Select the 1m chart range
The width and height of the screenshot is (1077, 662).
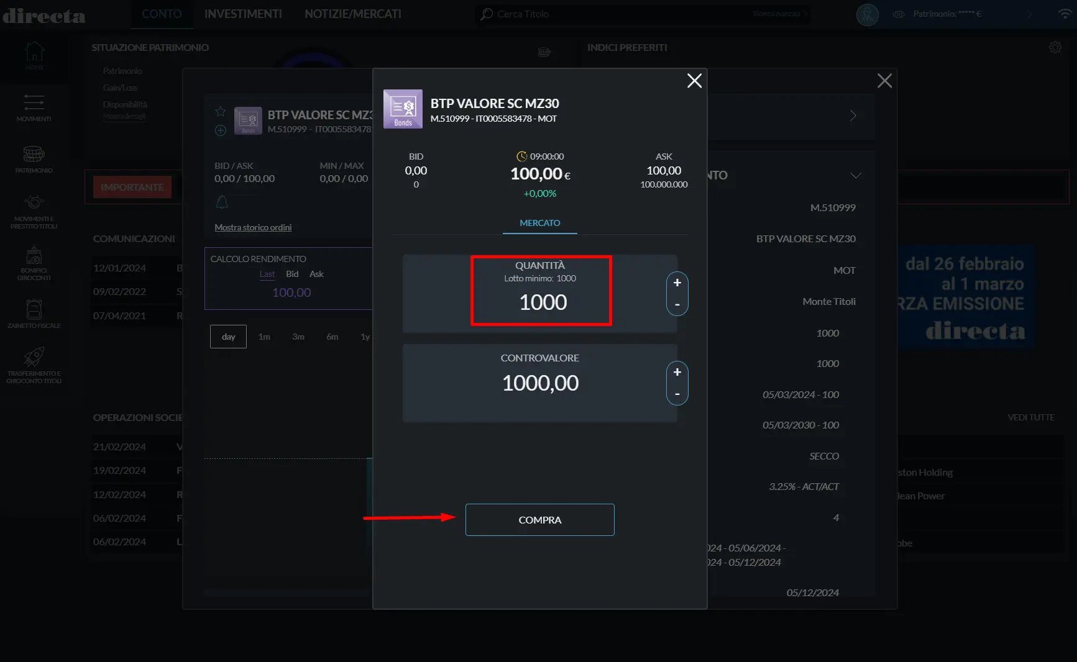coord(264,337)
